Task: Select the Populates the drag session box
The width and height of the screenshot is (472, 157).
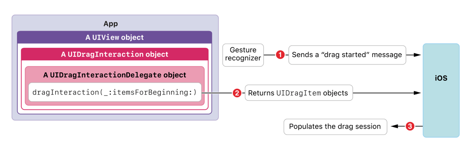Action: (336, 127)
